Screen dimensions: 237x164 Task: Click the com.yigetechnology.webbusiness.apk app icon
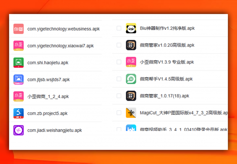[x=18, y=29]
